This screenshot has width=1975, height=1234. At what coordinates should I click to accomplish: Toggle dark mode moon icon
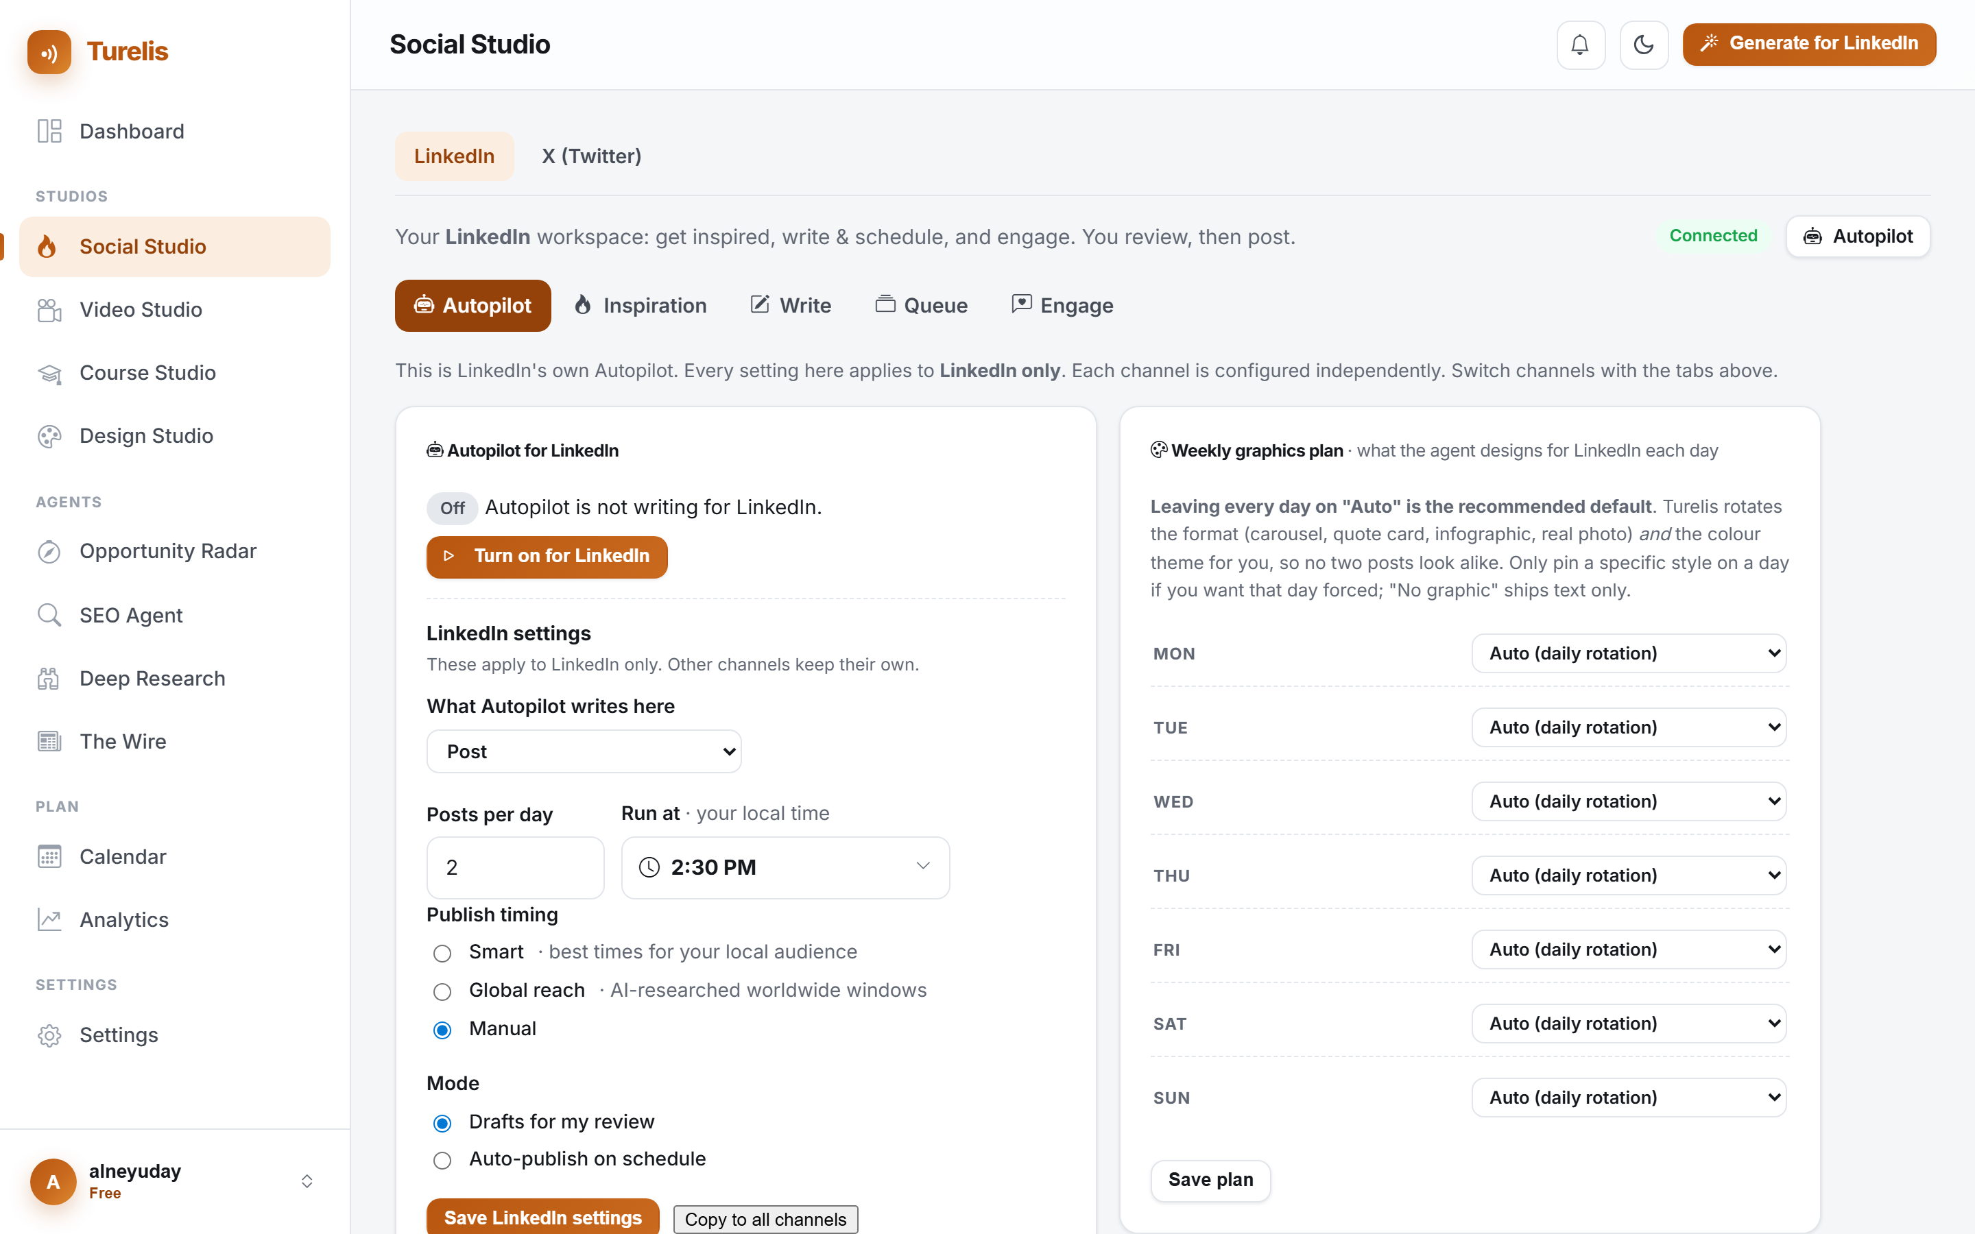coord(1644,45)
